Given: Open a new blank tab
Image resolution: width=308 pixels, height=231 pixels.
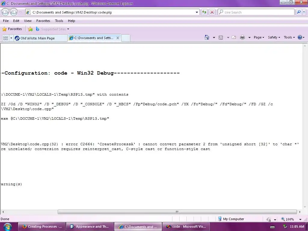Looking at the screenshot, I should pyautogui.click(x=126, y=38).
